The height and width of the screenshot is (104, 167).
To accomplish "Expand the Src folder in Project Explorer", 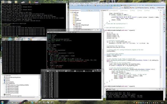I will coord(72,22).
